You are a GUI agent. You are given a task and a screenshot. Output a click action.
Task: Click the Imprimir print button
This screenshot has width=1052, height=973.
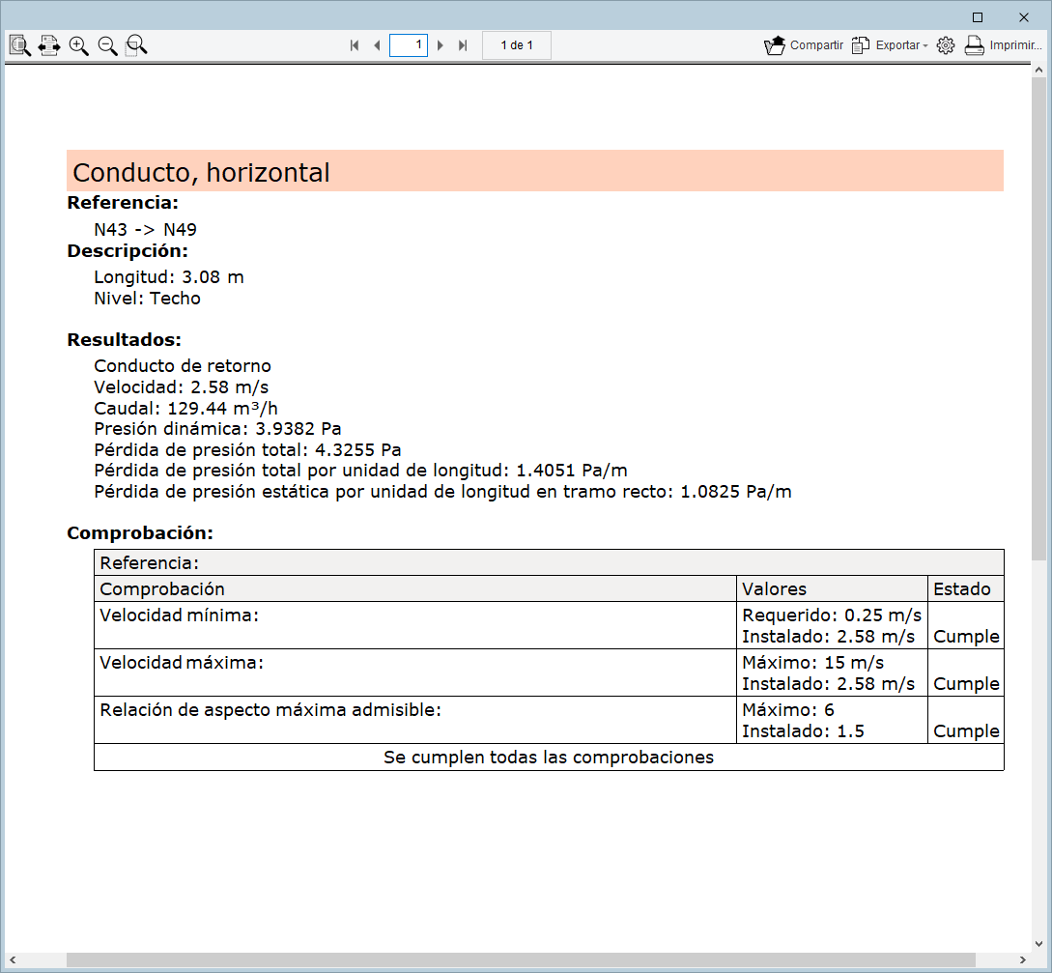coord(1003,45)
